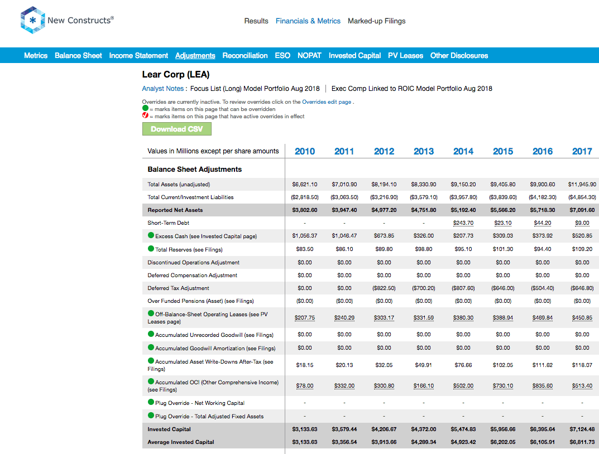Viewport: 599px width, 454px height.
Task: Click green dot beside Accumulated OCI row
Action: point(151,381)
